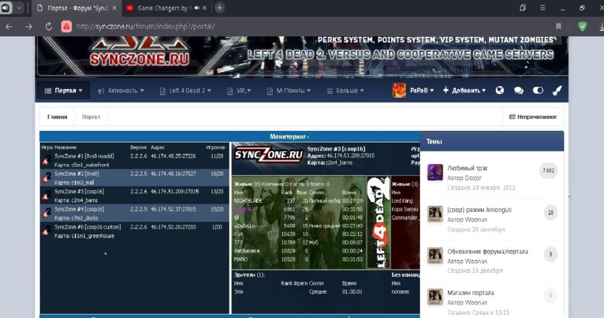Click player NIGHTBLADE in survivors list
The height and width of the screenshot is (318, 604).
248,200
